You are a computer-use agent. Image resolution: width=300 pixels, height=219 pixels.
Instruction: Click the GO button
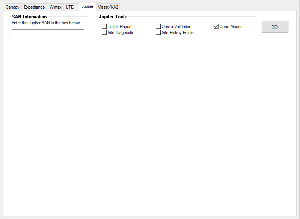[275, 27]
